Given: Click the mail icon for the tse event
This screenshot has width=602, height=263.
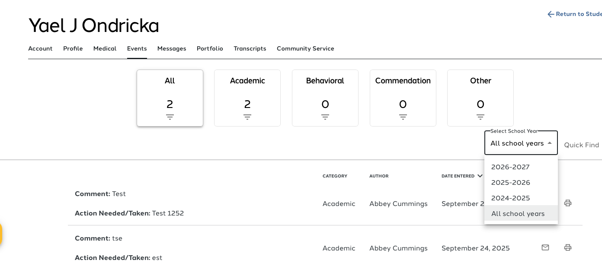Looking at the screenshot, I should coord(545,247).
